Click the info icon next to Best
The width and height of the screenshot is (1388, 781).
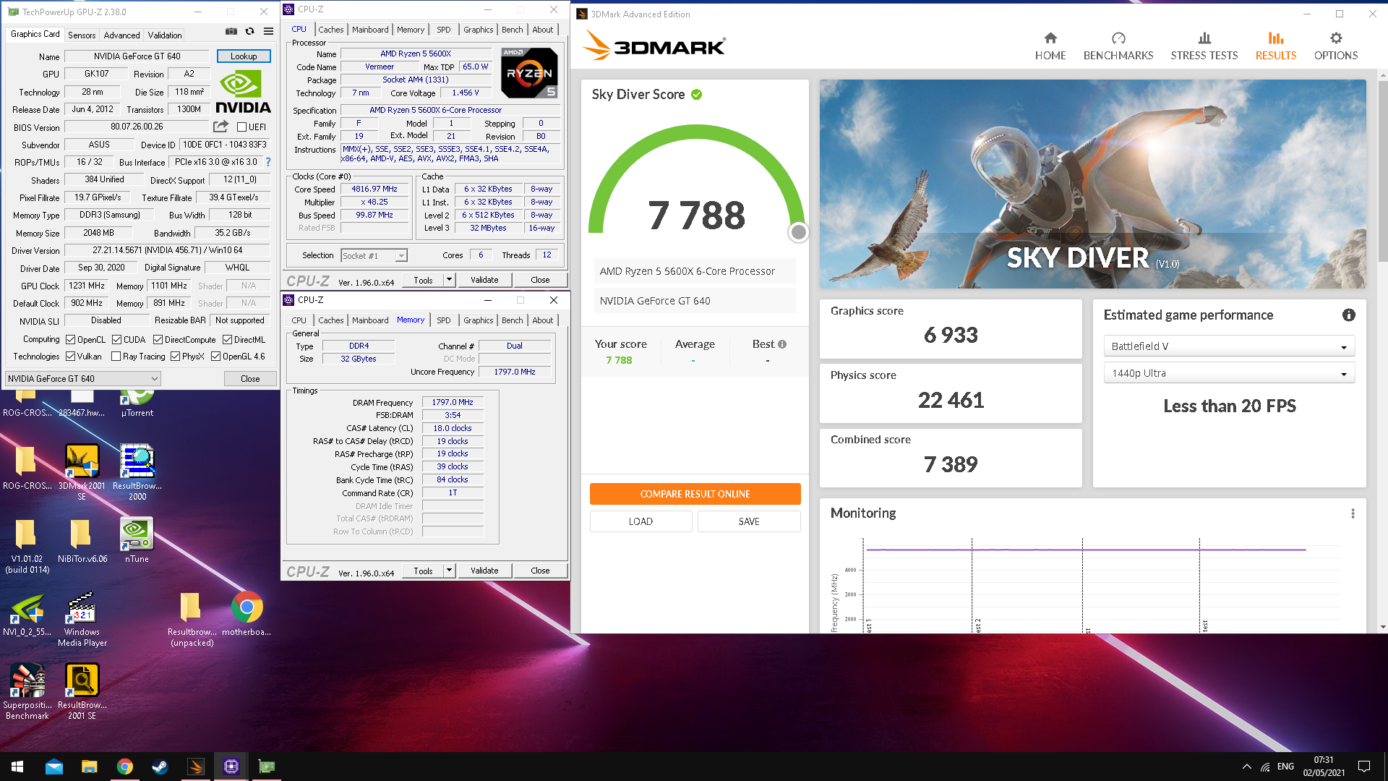pyautogui.click(x=782, y=344)
